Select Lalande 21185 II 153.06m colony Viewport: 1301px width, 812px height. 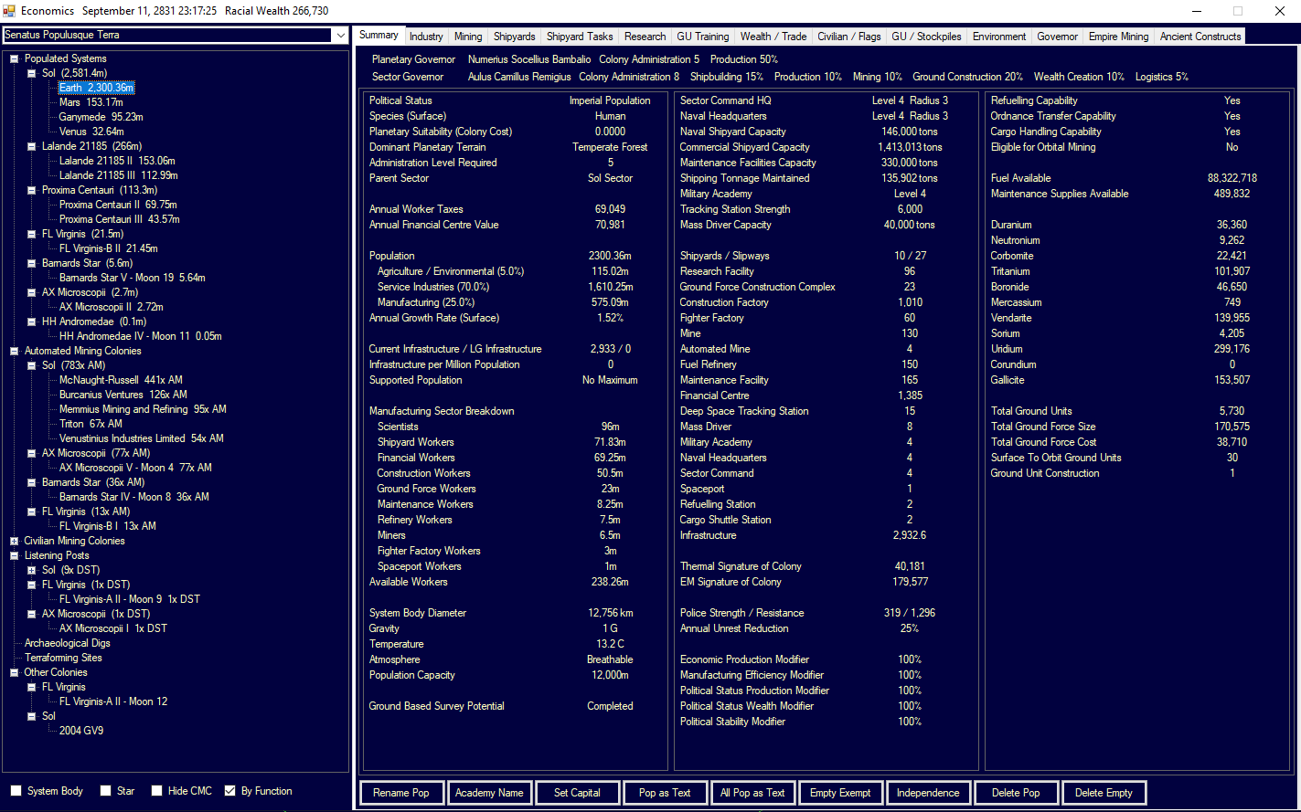click(117, 161)
